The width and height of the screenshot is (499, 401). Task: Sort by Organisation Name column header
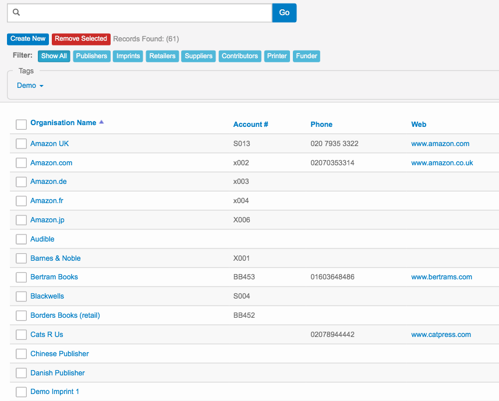(63, 123)
